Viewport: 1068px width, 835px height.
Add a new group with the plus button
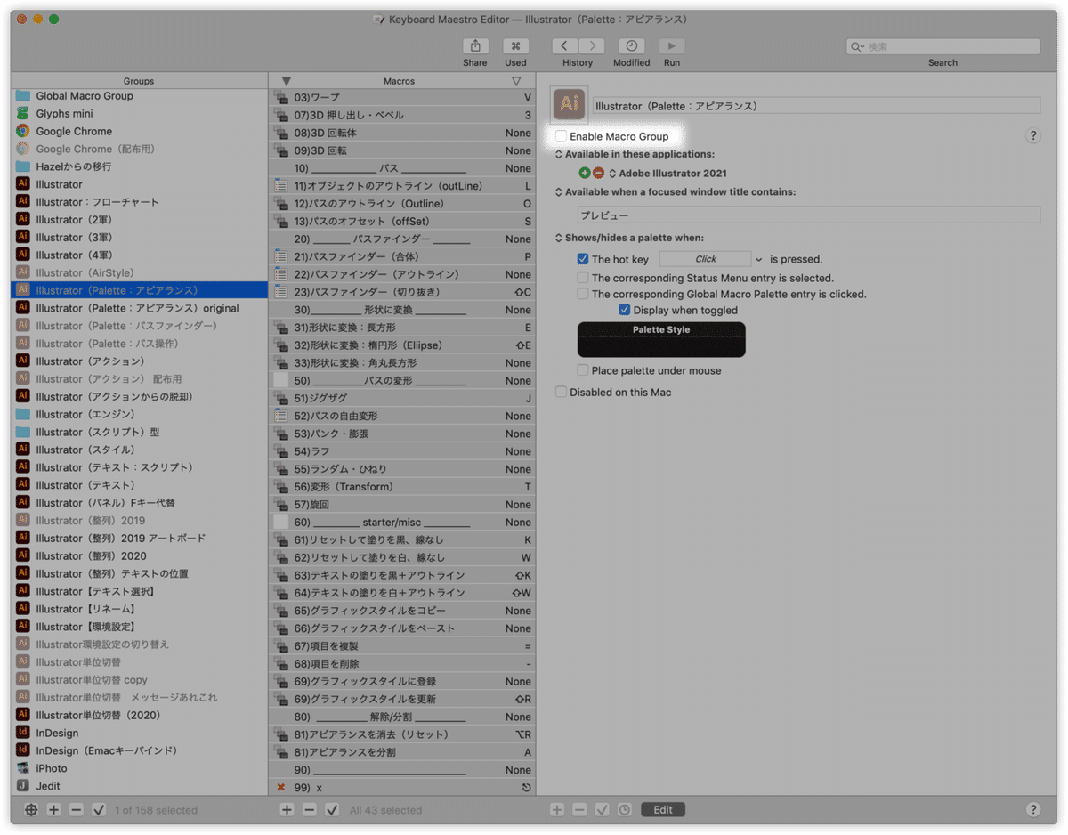[53, 810]
